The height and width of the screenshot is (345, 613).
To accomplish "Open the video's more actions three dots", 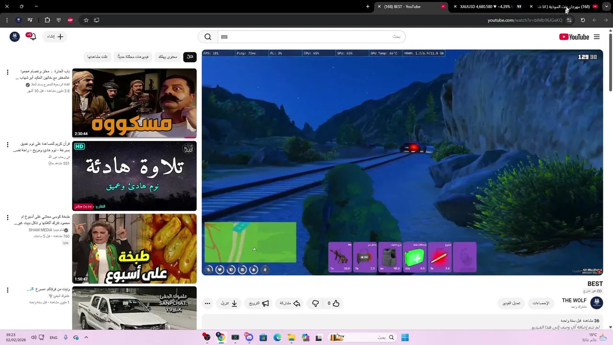I will 207,303.
